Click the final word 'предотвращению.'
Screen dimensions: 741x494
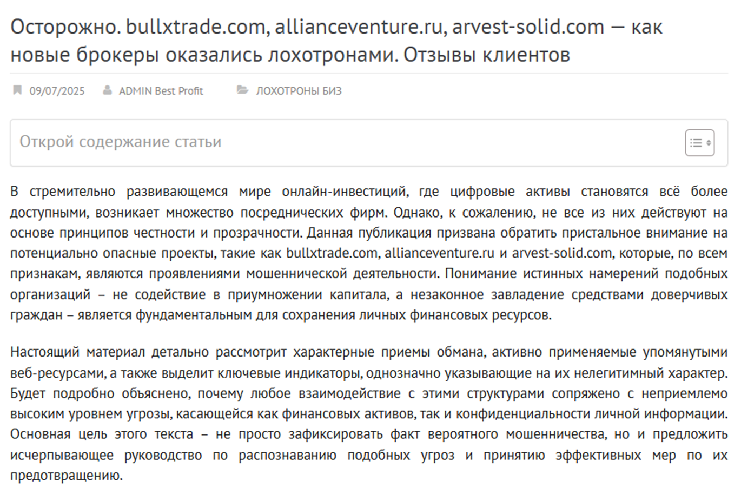coord(67,476)
